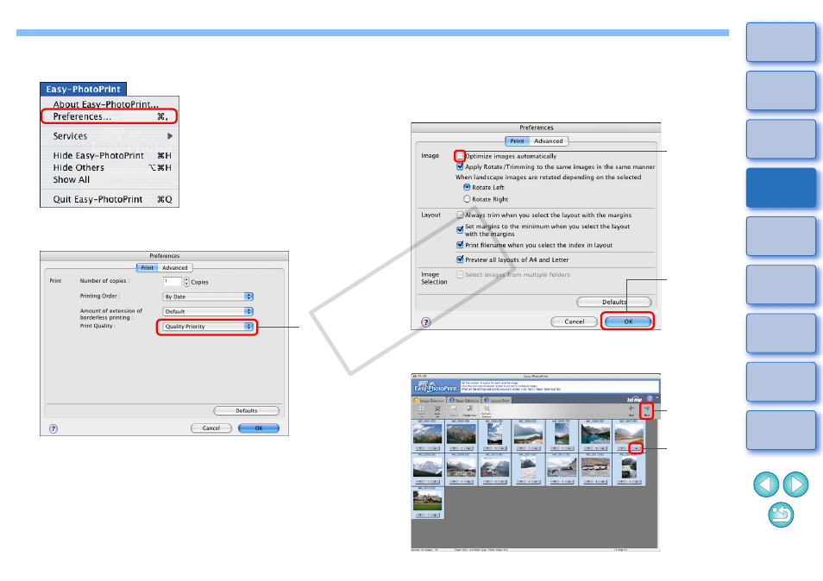Expand Amount of extension of borderless printing dropdown
The width and height of the screenshot is (823, 581).
point(208,311)
